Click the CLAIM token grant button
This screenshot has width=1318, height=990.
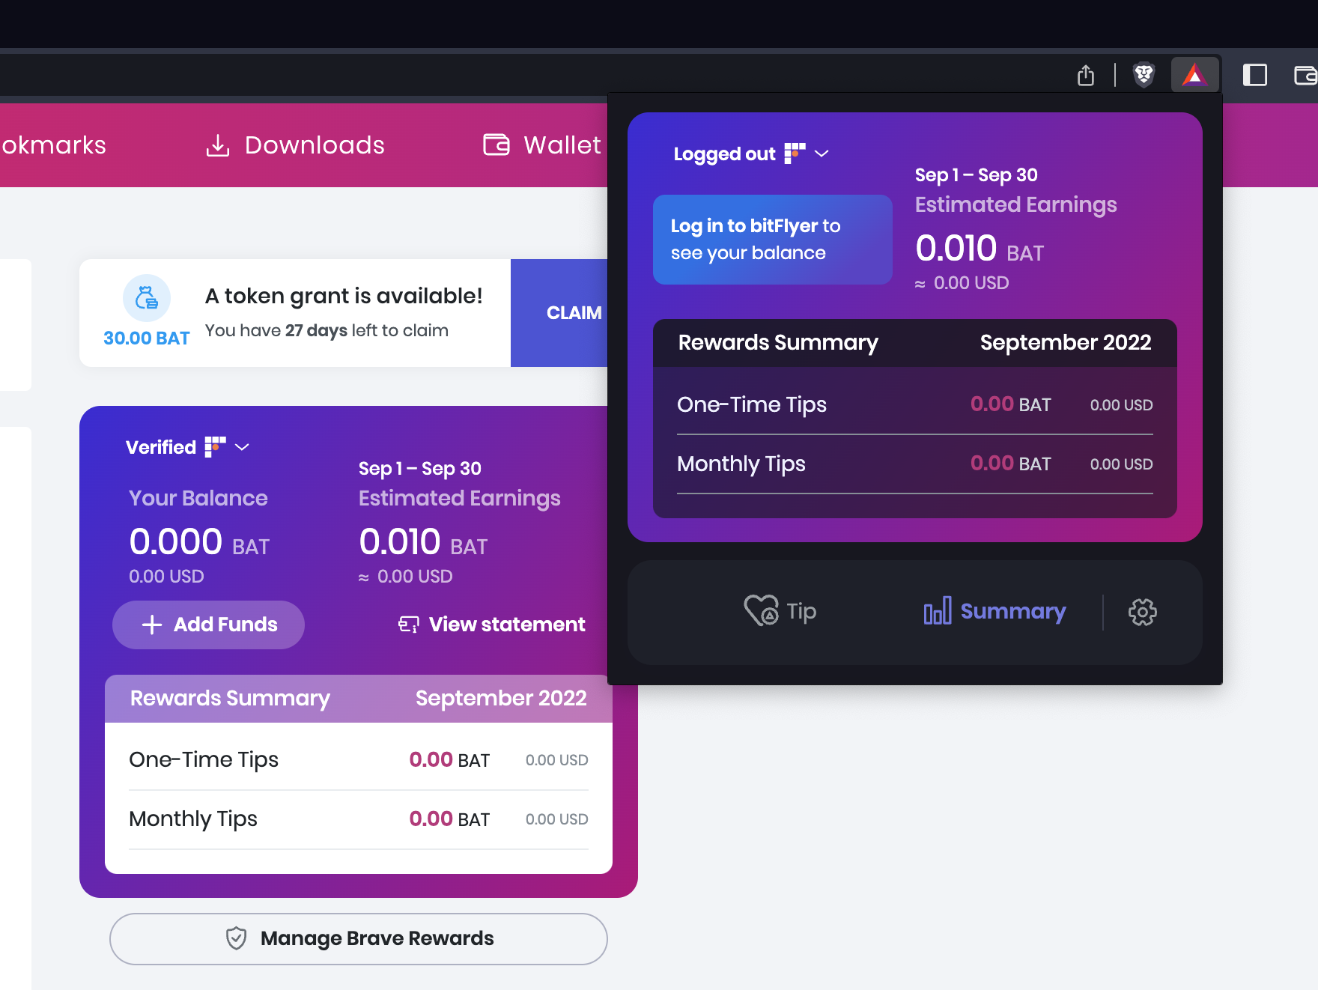tap(559, 313)
